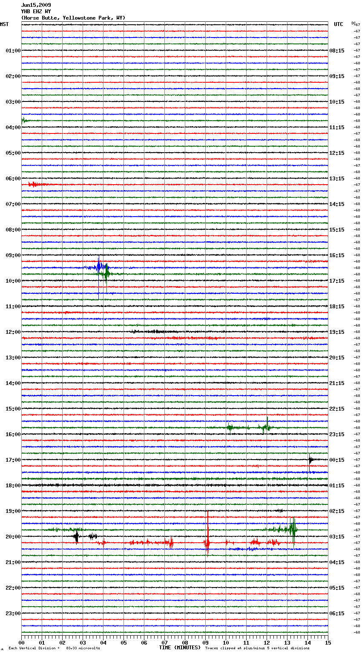Select the 03 minute axis tick label
This screenshot has width=362, height=654.
[x=83, y=642]
